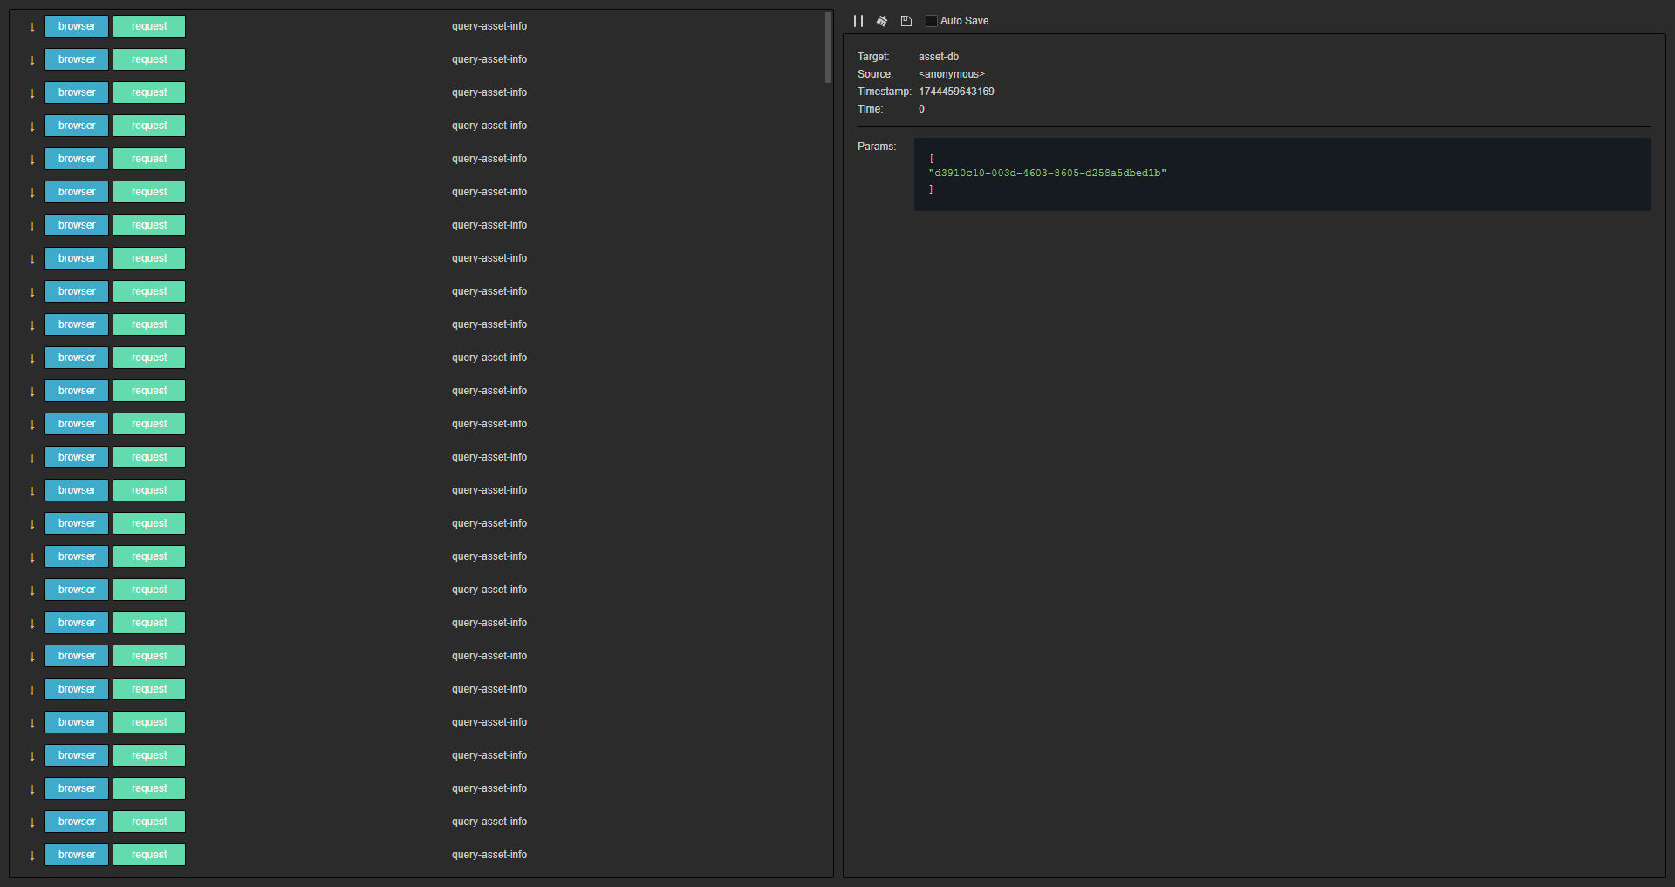Enable the Auto Save checkbox
The width and height of the screenshot is (1675, 887).
point(932,21)
